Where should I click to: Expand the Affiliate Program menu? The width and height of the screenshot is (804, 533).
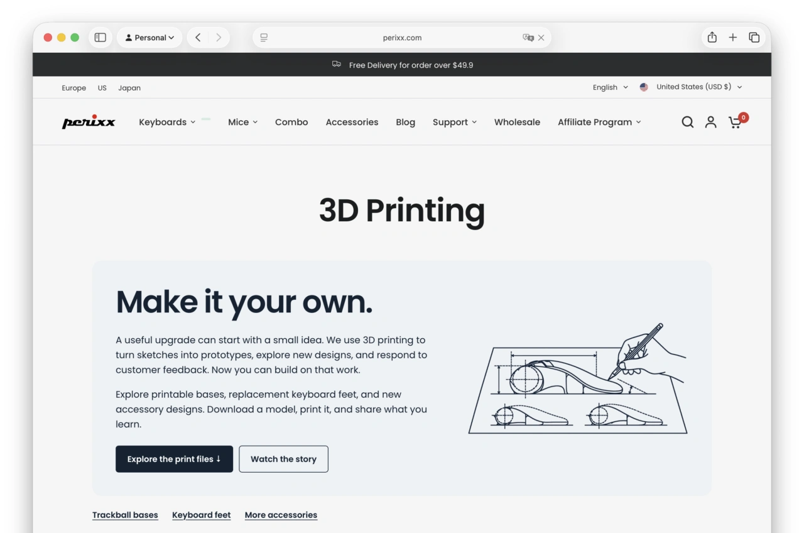pyautogui.click(x=599, y=122)
